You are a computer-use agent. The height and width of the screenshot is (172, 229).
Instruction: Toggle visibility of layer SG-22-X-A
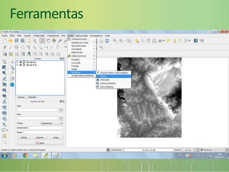pos(21,65)
